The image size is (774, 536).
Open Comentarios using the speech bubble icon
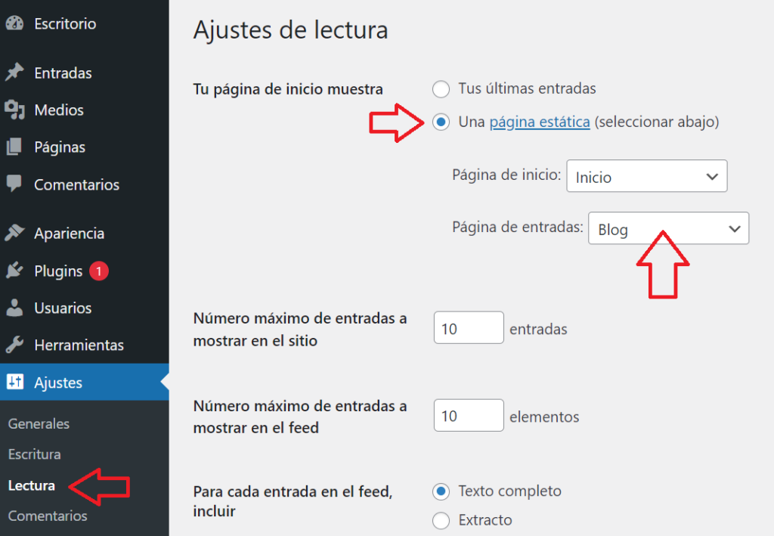tap(17, 184)
